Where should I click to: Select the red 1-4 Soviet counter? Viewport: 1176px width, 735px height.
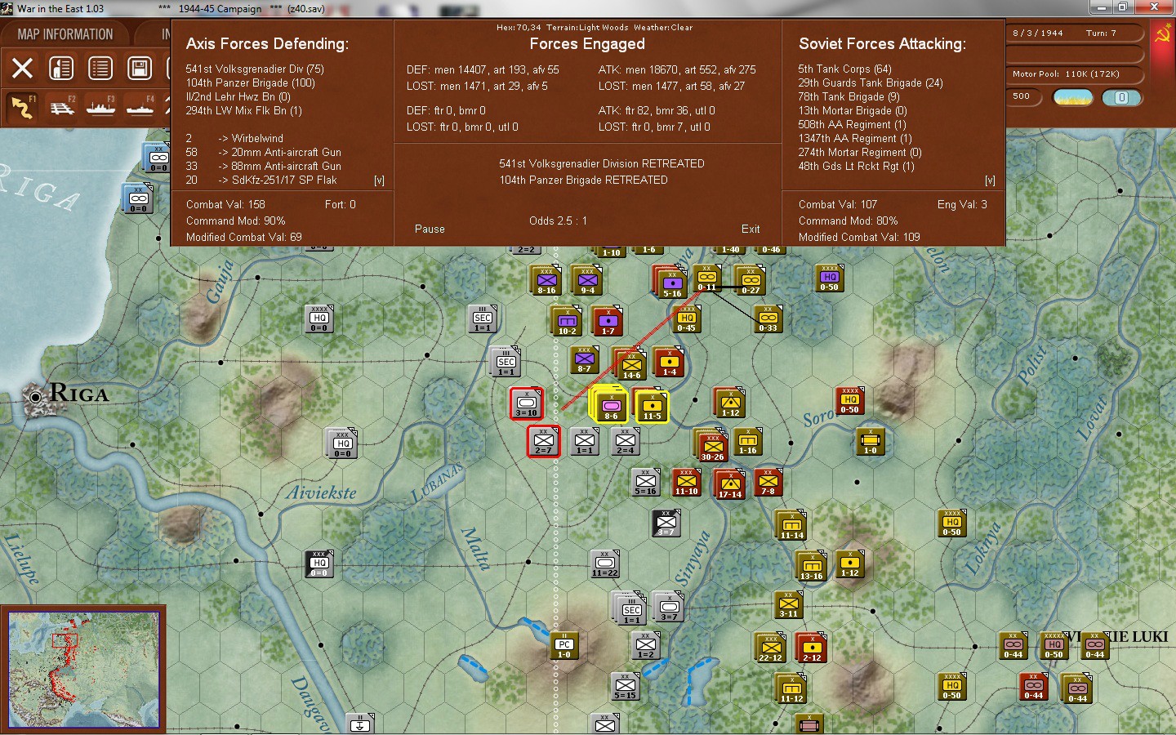click(669, 362)
